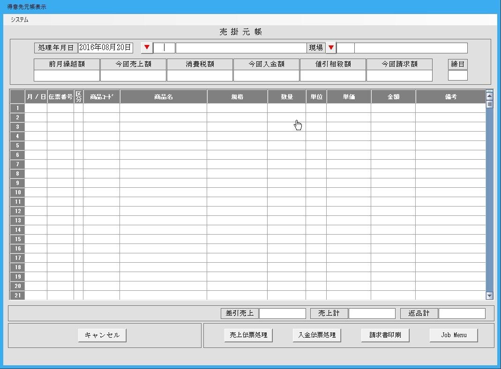
Task: Click the customer name field beside the code
Action: (x=241, y=48)
